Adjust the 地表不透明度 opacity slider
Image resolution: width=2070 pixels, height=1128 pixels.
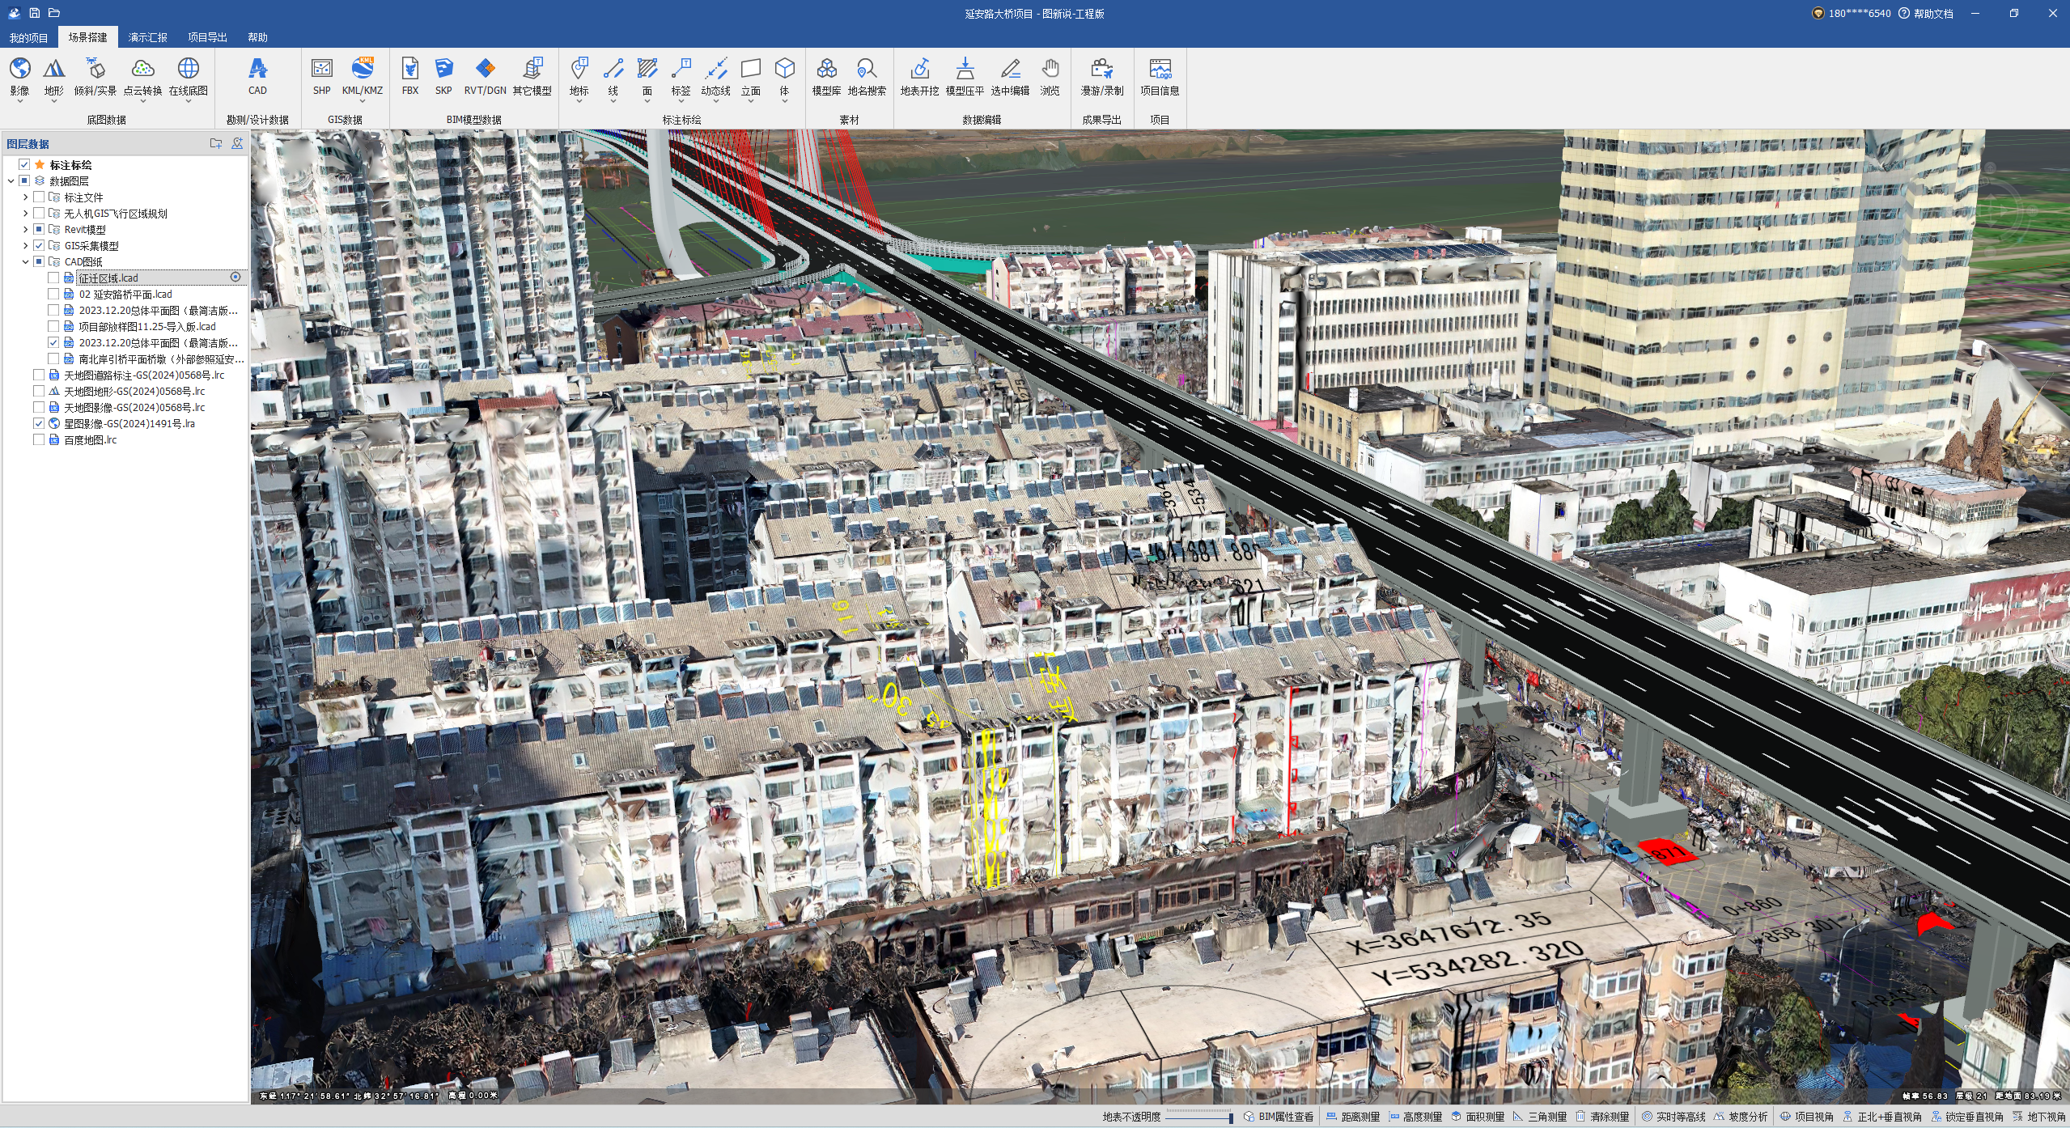pos(1199,1117)
